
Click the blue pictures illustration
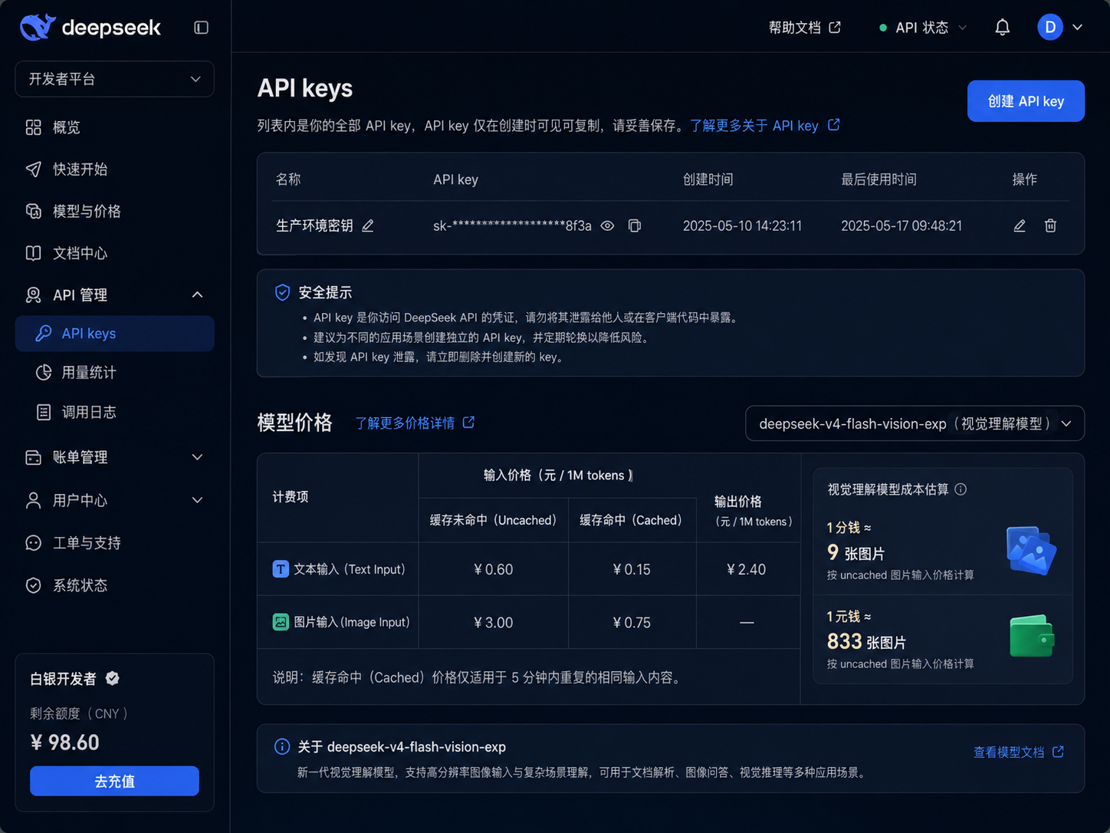tap(1030, 550)
